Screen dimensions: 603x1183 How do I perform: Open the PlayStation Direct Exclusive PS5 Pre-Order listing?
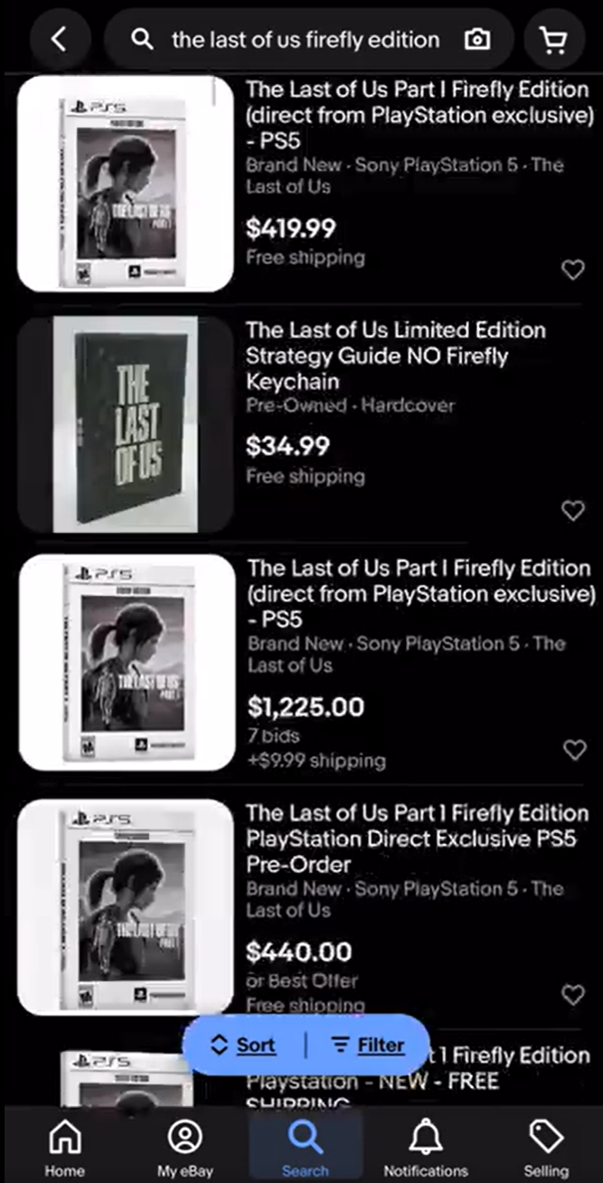click(410, 838)
